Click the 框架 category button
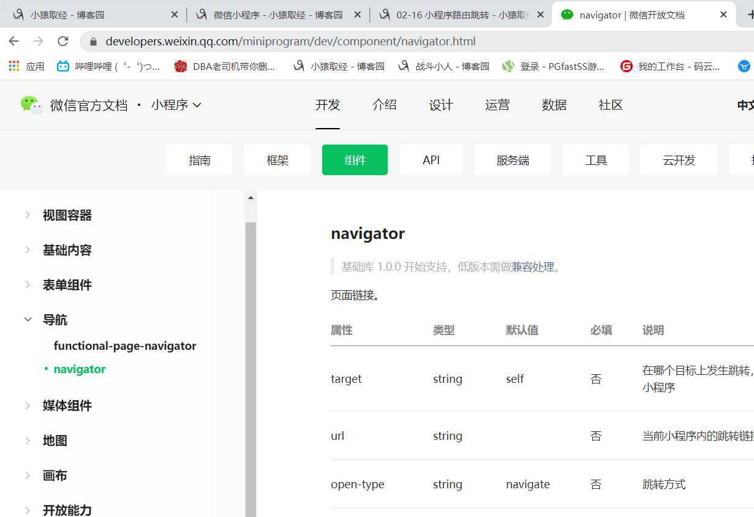The height and width of the screenshot is (517, 754). click(277, 160)
